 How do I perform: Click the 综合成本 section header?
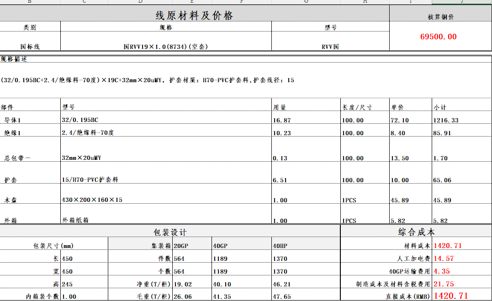tap(417, 232)
